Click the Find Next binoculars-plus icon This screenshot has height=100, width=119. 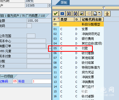pos(75,14)
